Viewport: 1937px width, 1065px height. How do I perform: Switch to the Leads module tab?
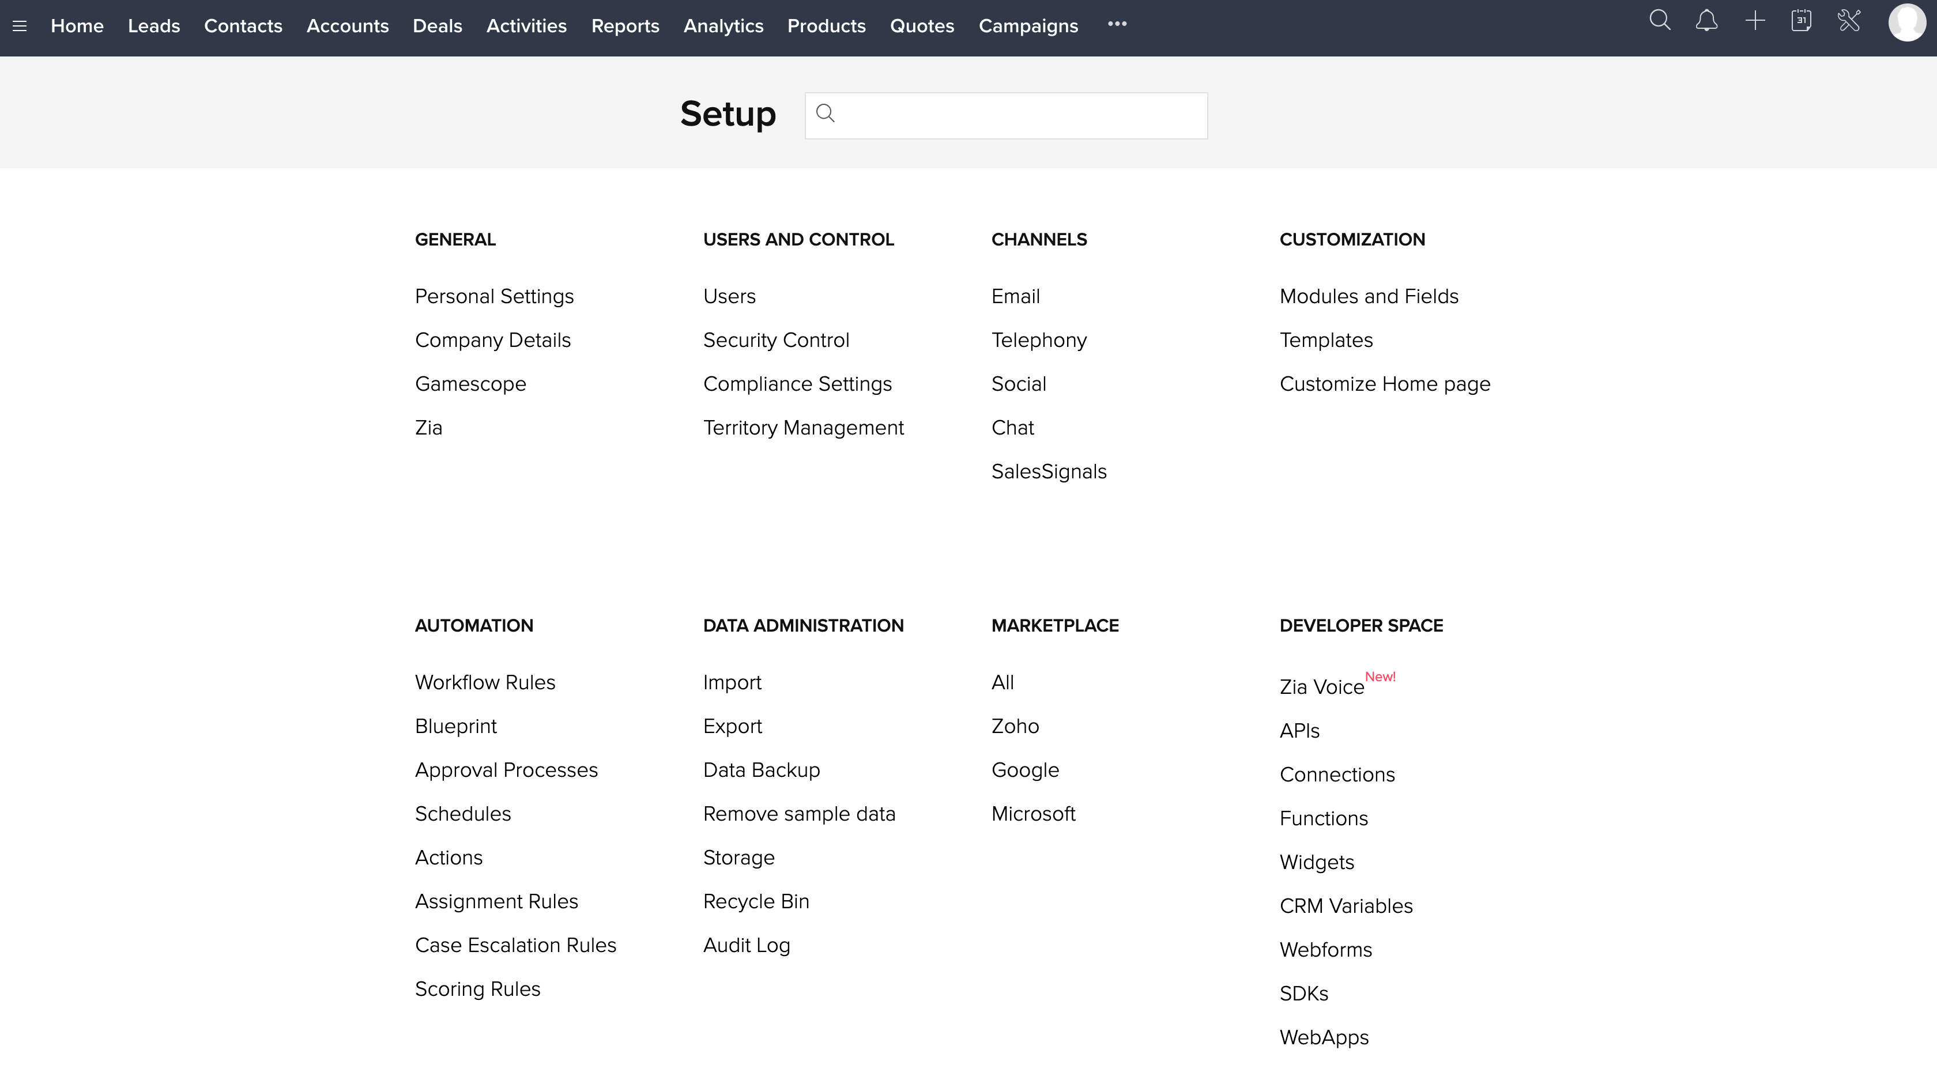pyautogui.click(x=153, y=27)
